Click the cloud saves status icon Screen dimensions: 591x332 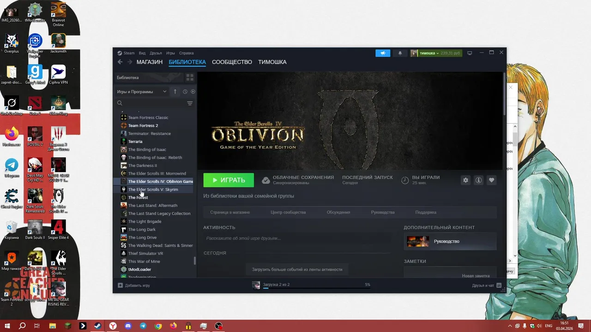266,180
